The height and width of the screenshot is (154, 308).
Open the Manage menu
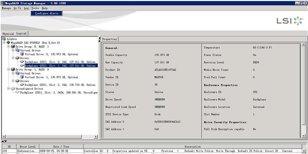[6, 8]
